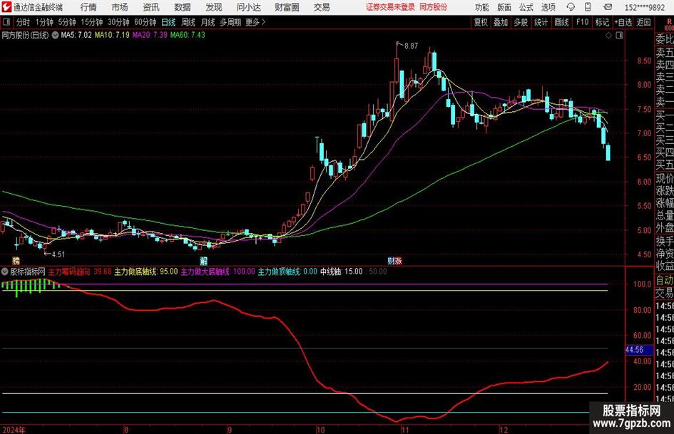Switch to 月线 monthly period
The height and width of the screenshot is (434, 674).
pyautogui.click(x=208, y=22)
